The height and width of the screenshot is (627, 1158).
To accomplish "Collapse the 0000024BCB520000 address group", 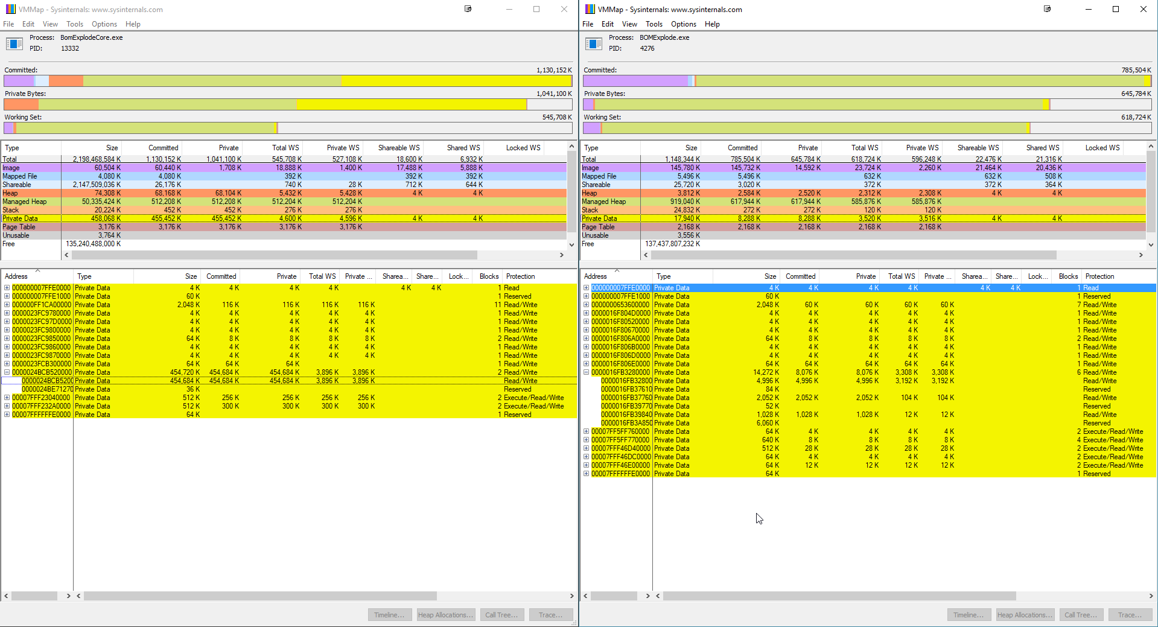I will [x=6, y=372].
